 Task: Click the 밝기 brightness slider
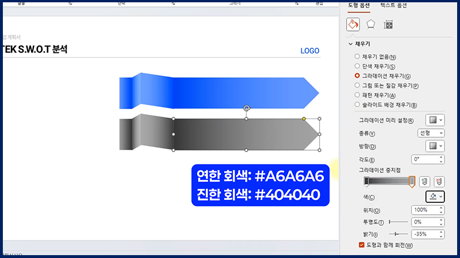pos(398,234)
